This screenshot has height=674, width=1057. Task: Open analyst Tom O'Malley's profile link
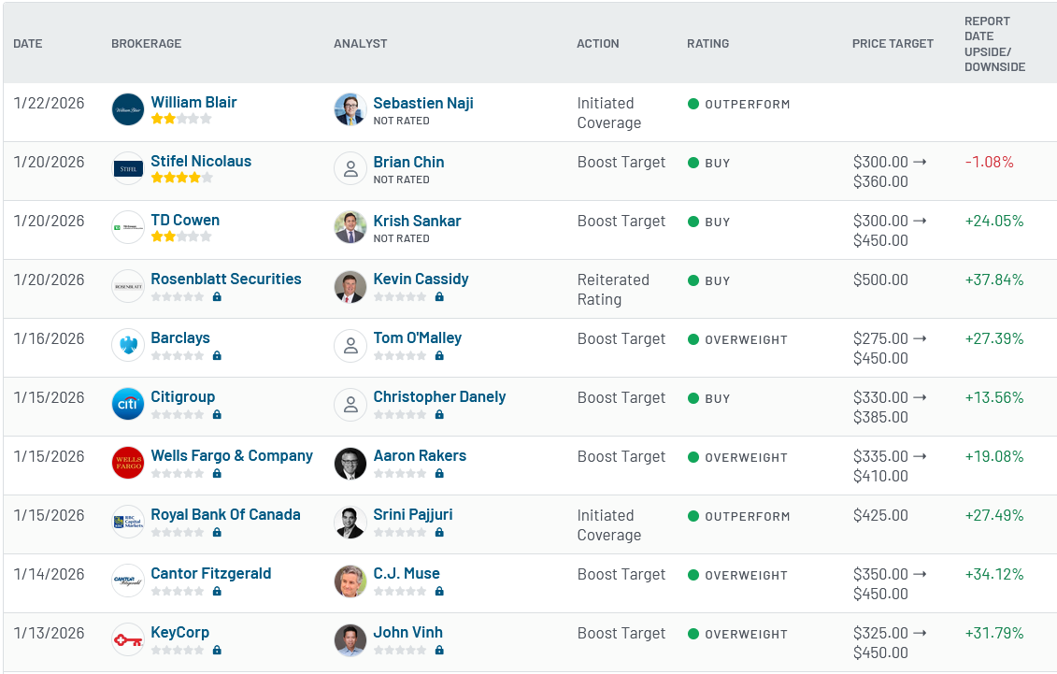point(417,337)
